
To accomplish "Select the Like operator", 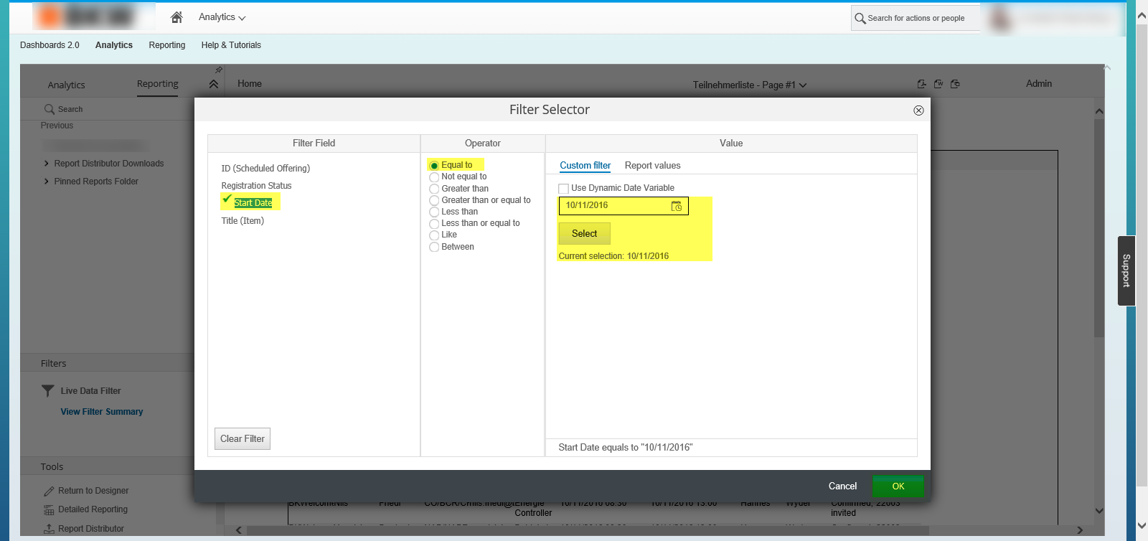I will [434, 235].
